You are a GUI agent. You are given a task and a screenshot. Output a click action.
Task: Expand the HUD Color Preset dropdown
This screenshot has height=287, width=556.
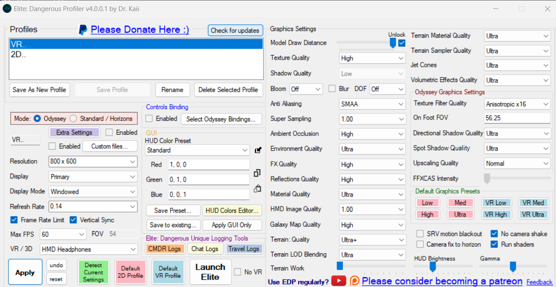pyautogui.click(x=197, y=151)
